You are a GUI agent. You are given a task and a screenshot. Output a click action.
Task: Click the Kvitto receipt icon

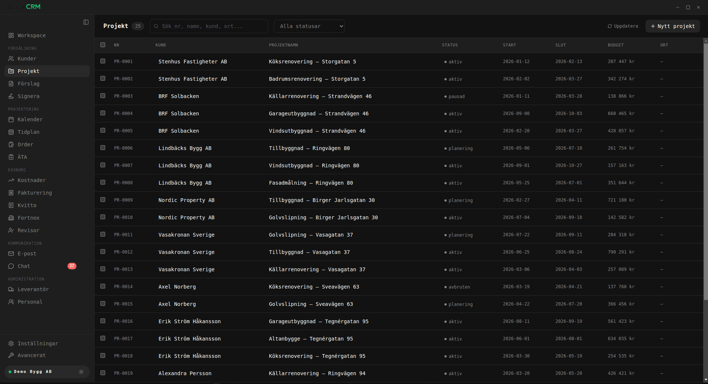pyautogui.click(x=11, y=205)
